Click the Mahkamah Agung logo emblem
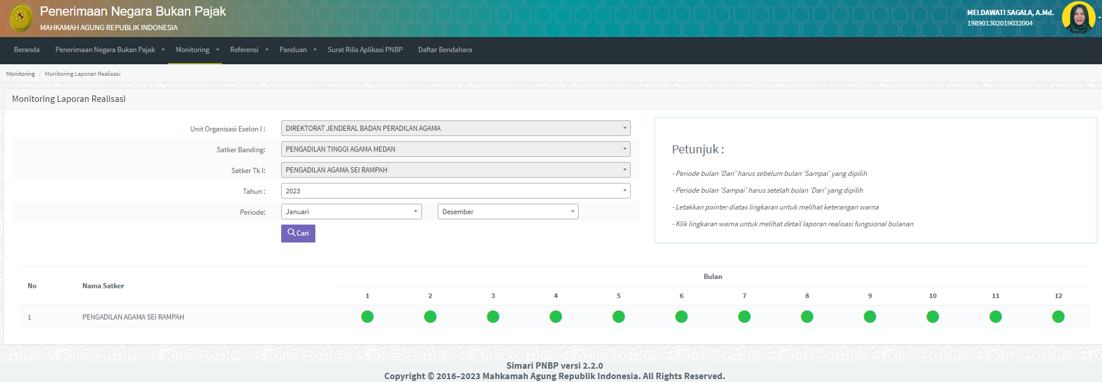This screenshot has height=382, width=1102. click(x=21, y=18)
